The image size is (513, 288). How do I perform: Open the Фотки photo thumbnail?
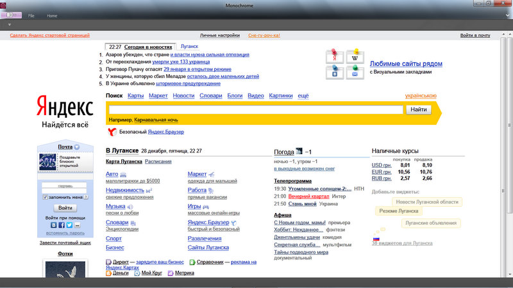pyautogui.click(x=65, y=269)
